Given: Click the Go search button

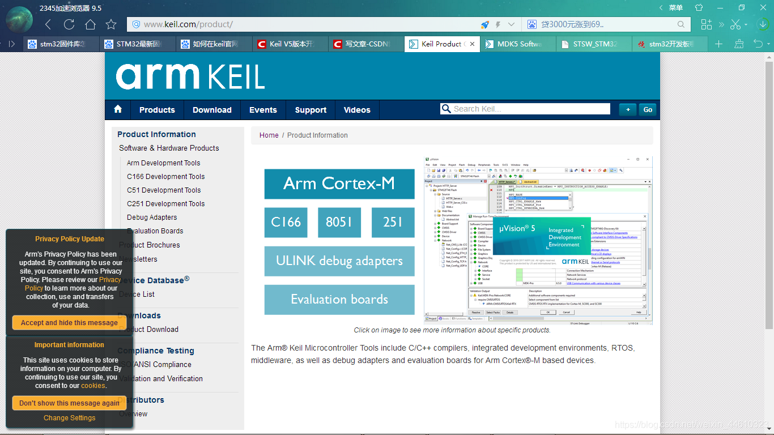Looking at the screenshot, I should pyautogui.click(x=648, y=110).
